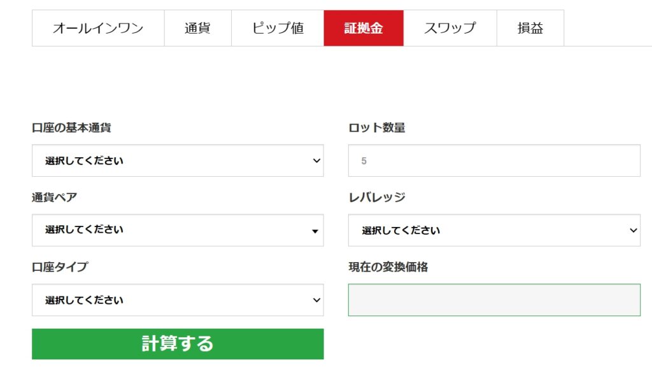Click the ロット数量 label text

click(377, 128)
